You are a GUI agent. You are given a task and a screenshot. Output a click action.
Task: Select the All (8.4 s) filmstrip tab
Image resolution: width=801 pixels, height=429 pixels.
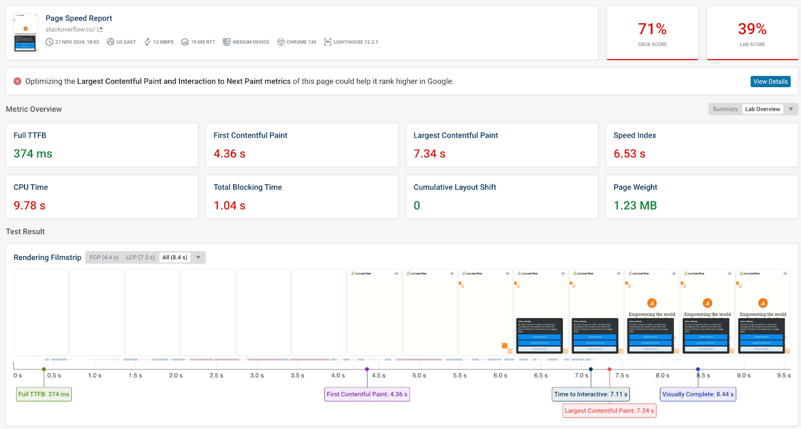[x=175, y=257]
